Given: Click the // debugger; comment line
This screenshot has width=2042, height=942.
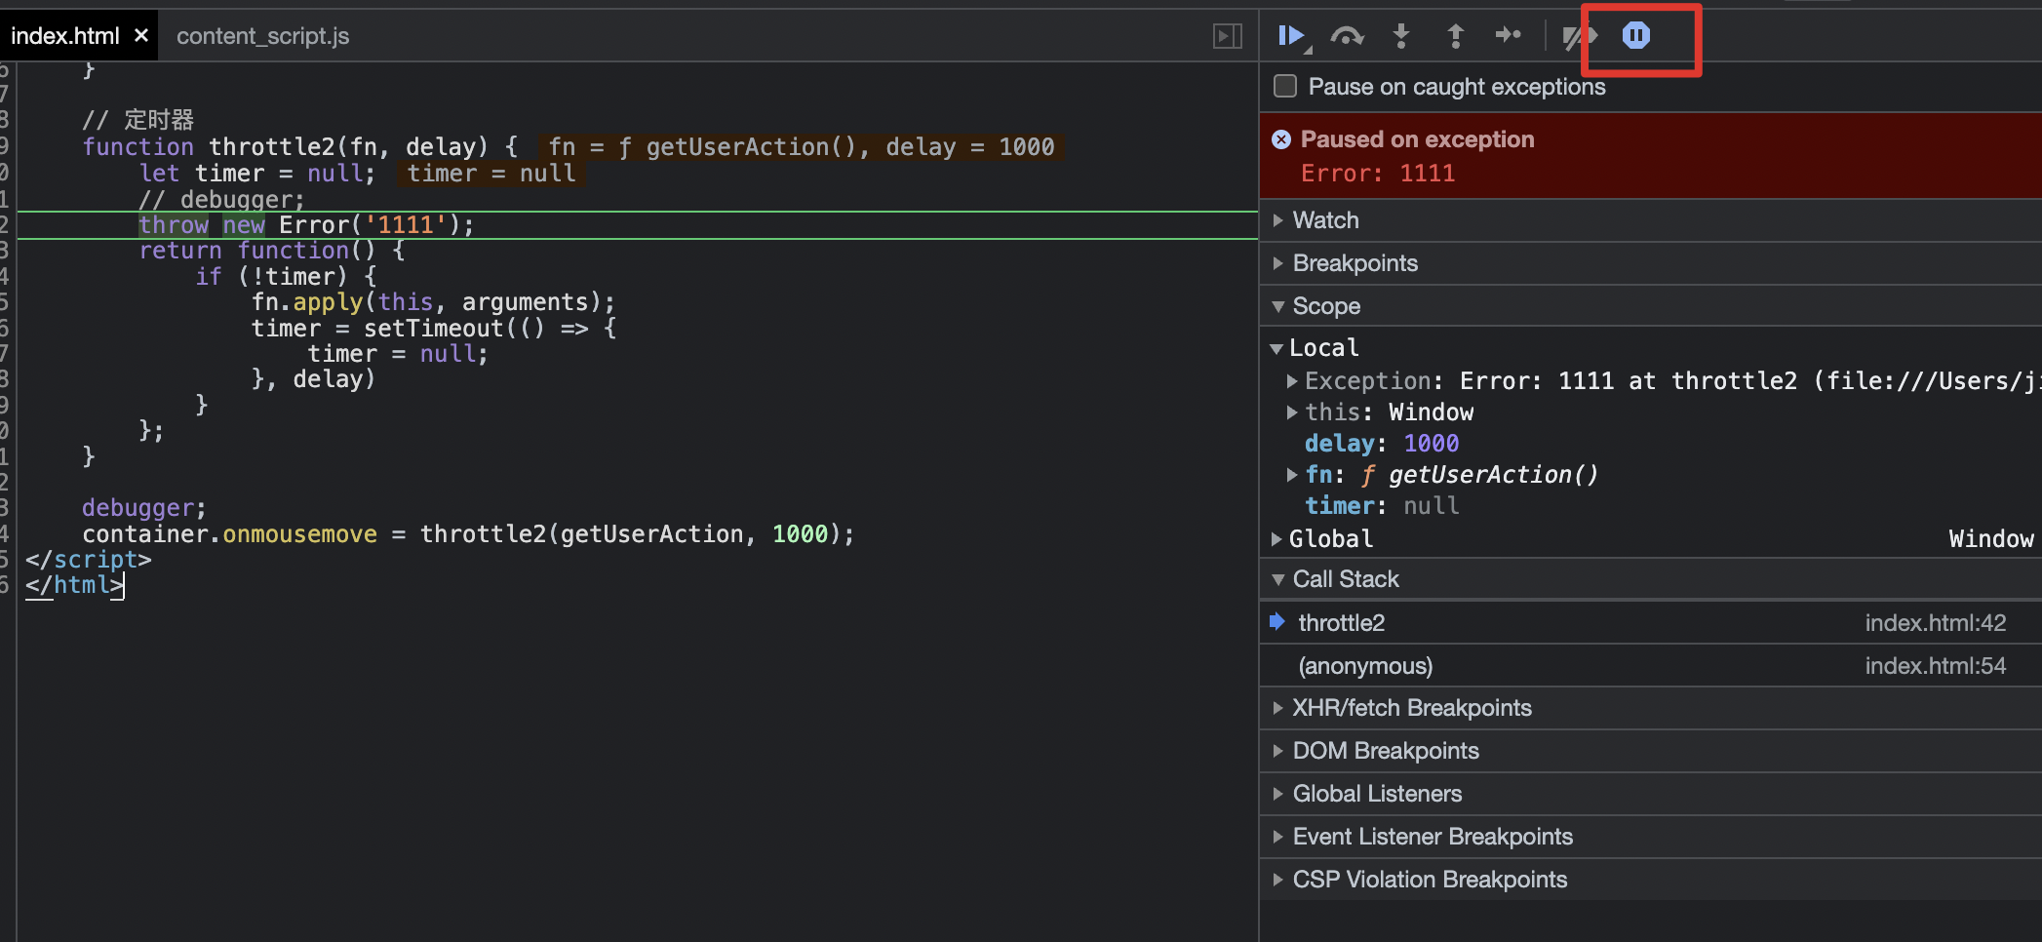Looking at the screenshot, I should click(x=221, y=200).
